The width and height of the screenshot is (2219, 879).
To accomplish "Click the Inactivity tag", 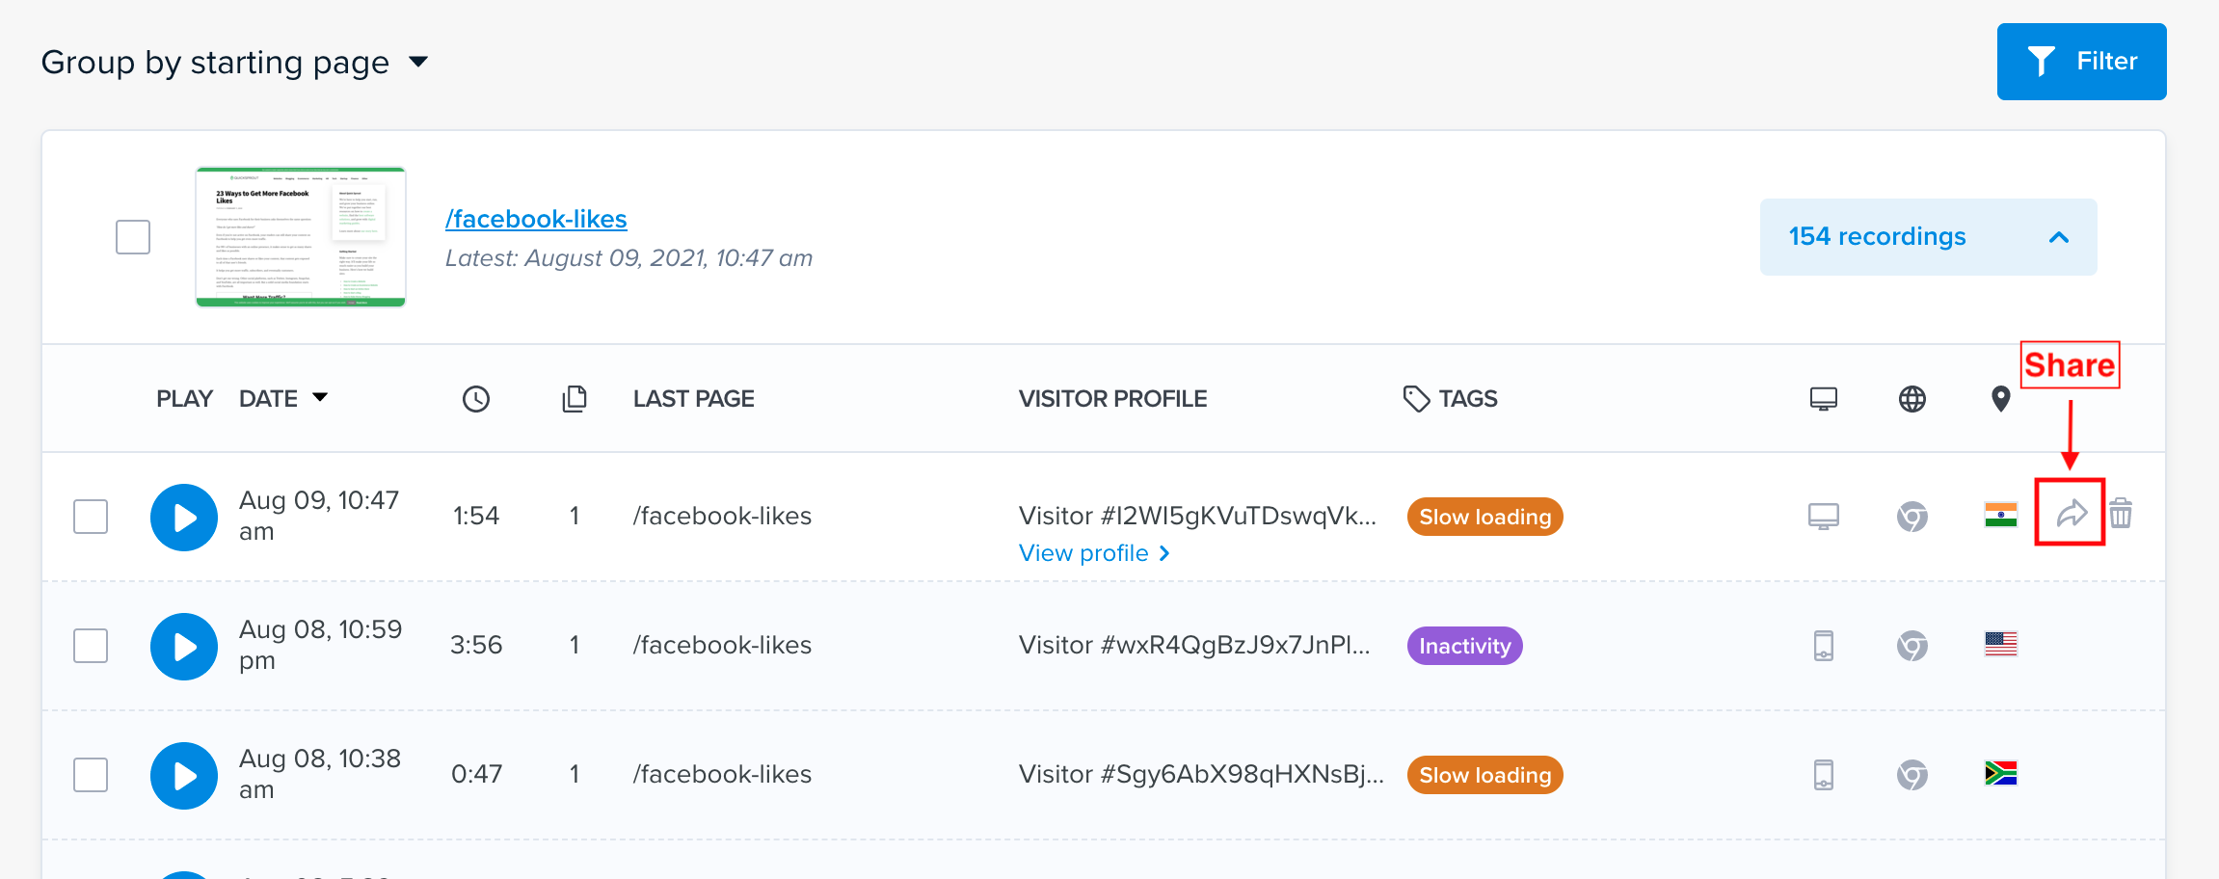I will click(1464, 646).
